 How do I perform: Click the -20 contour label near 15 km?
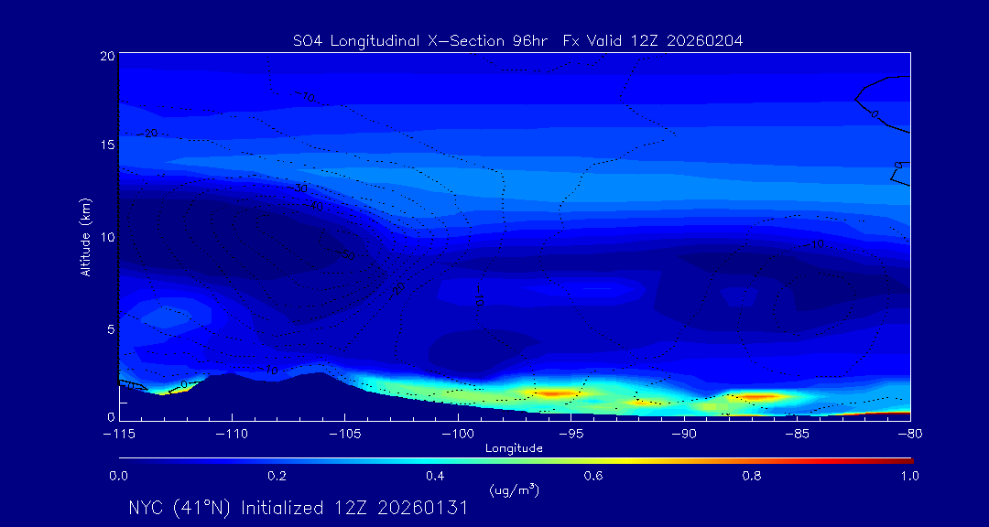pyautogui.click(x=147, y=134)
